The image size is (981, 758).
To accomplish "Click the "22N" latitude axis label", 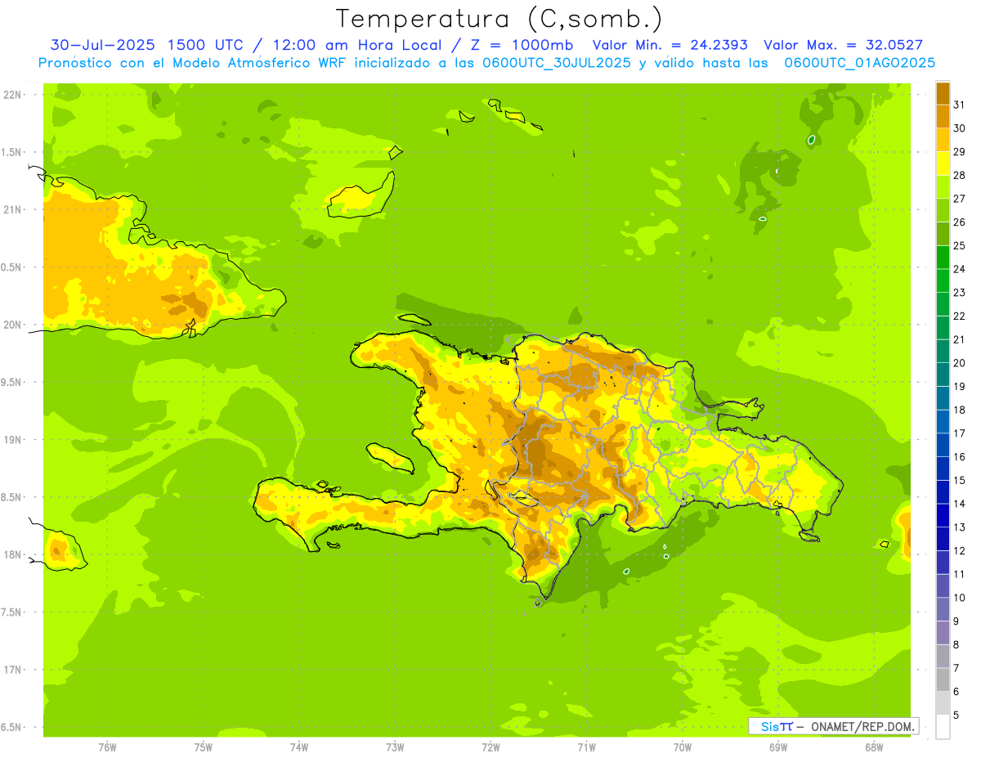I will [x=12, y=95].
